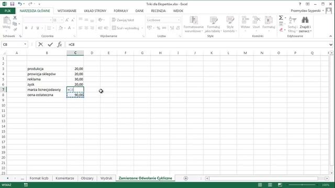Click the zoom slider in status bar
This screenshot has width=335, height=188.
click(302, 185)
